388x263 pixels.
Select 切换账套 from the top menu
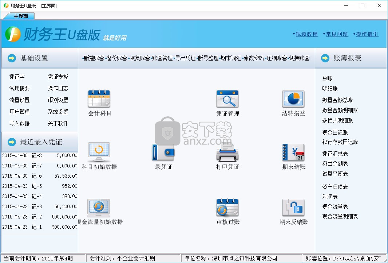tap(300, 58)
